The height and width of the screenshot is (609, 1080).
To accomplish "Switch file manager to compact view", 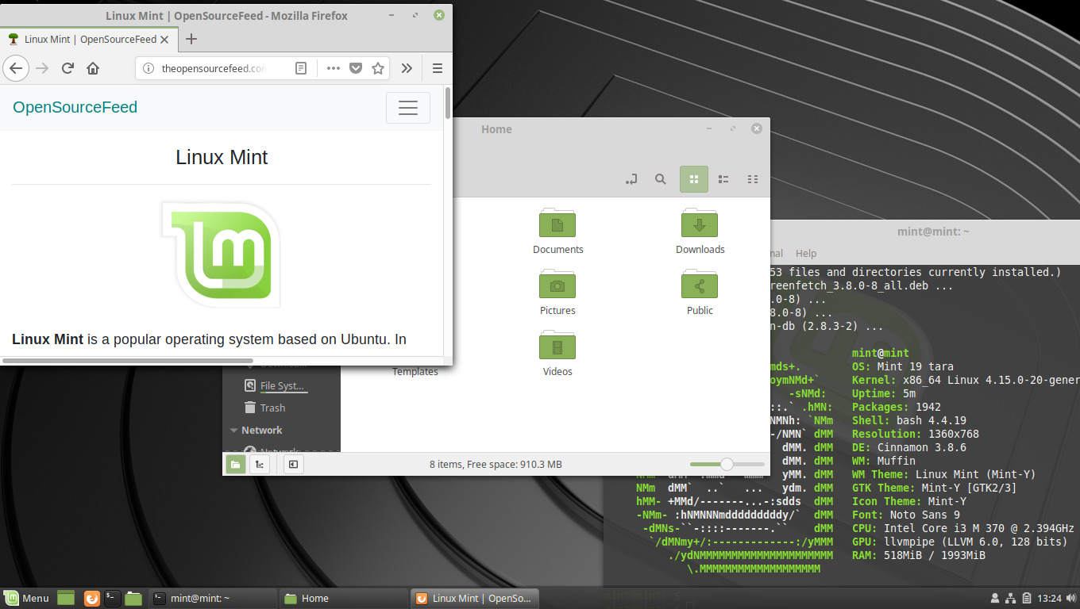I will point(753,179).
